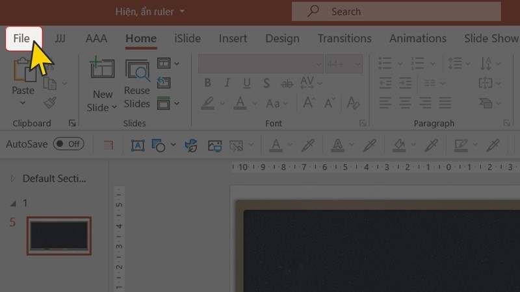Toggle Strikethrough formatting

pos(287,84)
